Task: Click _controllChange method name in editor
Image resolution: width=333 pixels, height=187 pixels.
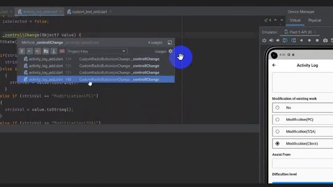Action: pyautogui.click(x=21, y=35)
